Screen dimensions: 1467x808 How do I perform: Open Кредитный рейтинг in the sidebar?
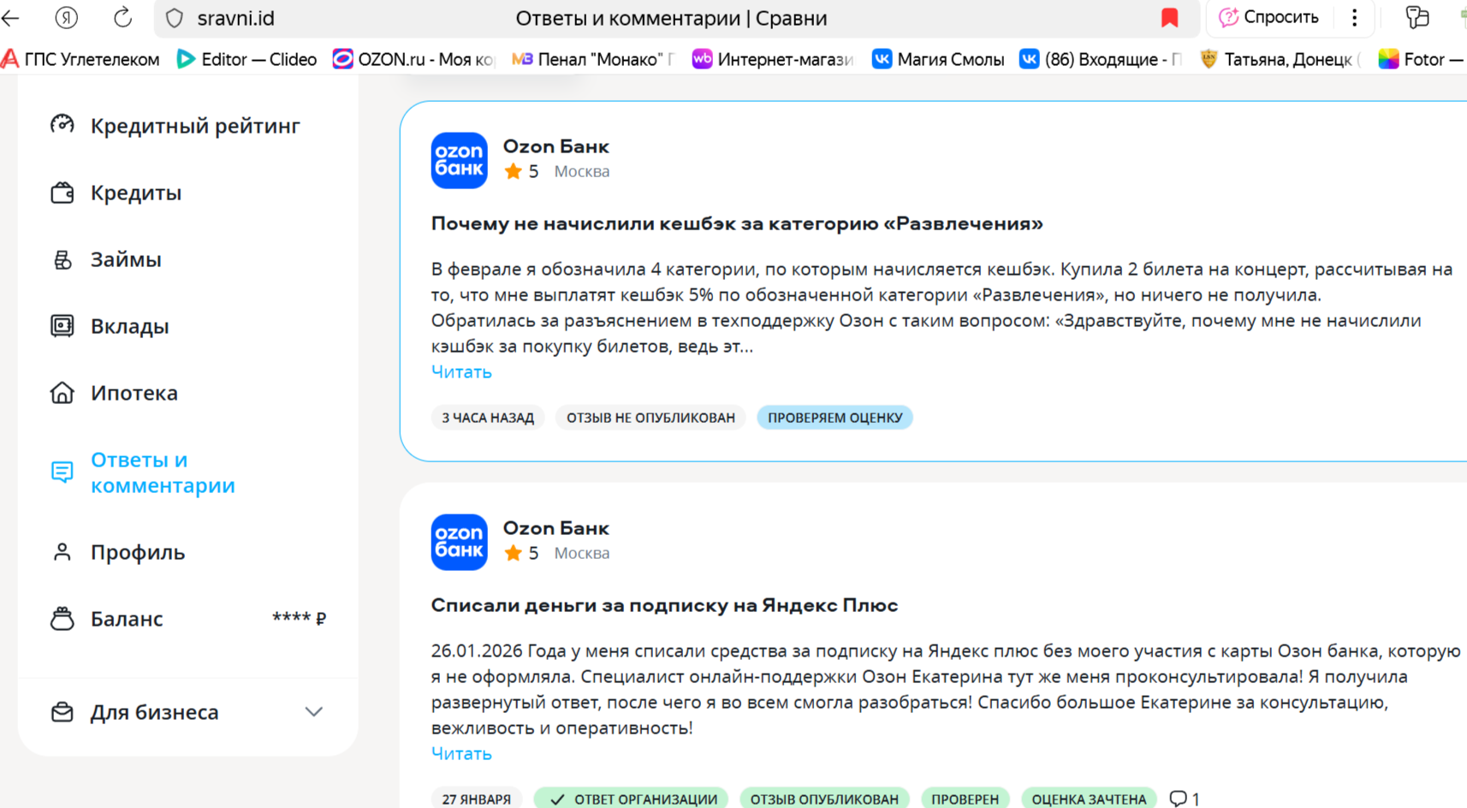pyautogui.click(x=195, y=126)
